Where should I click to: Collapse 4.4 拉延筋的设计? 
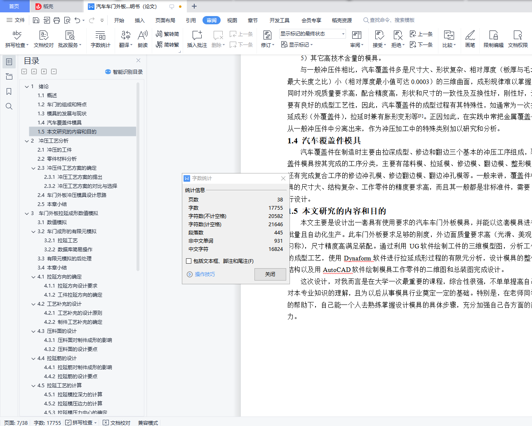(33, 358)
